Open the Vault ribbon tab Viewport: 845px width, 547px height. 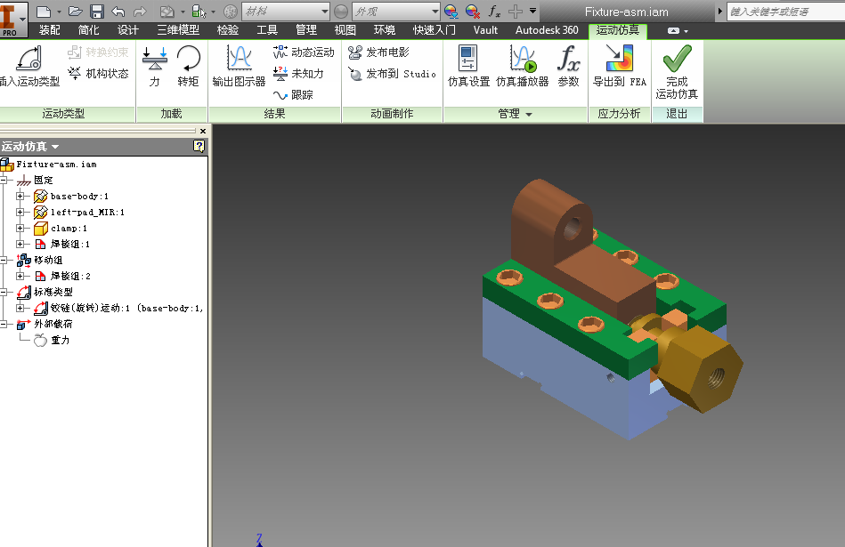pyautogui.click(x=485, y=30)
